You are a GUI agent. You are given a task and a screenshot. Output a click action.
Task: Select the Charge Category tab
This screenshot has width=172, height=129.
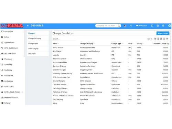pos(37,39)
